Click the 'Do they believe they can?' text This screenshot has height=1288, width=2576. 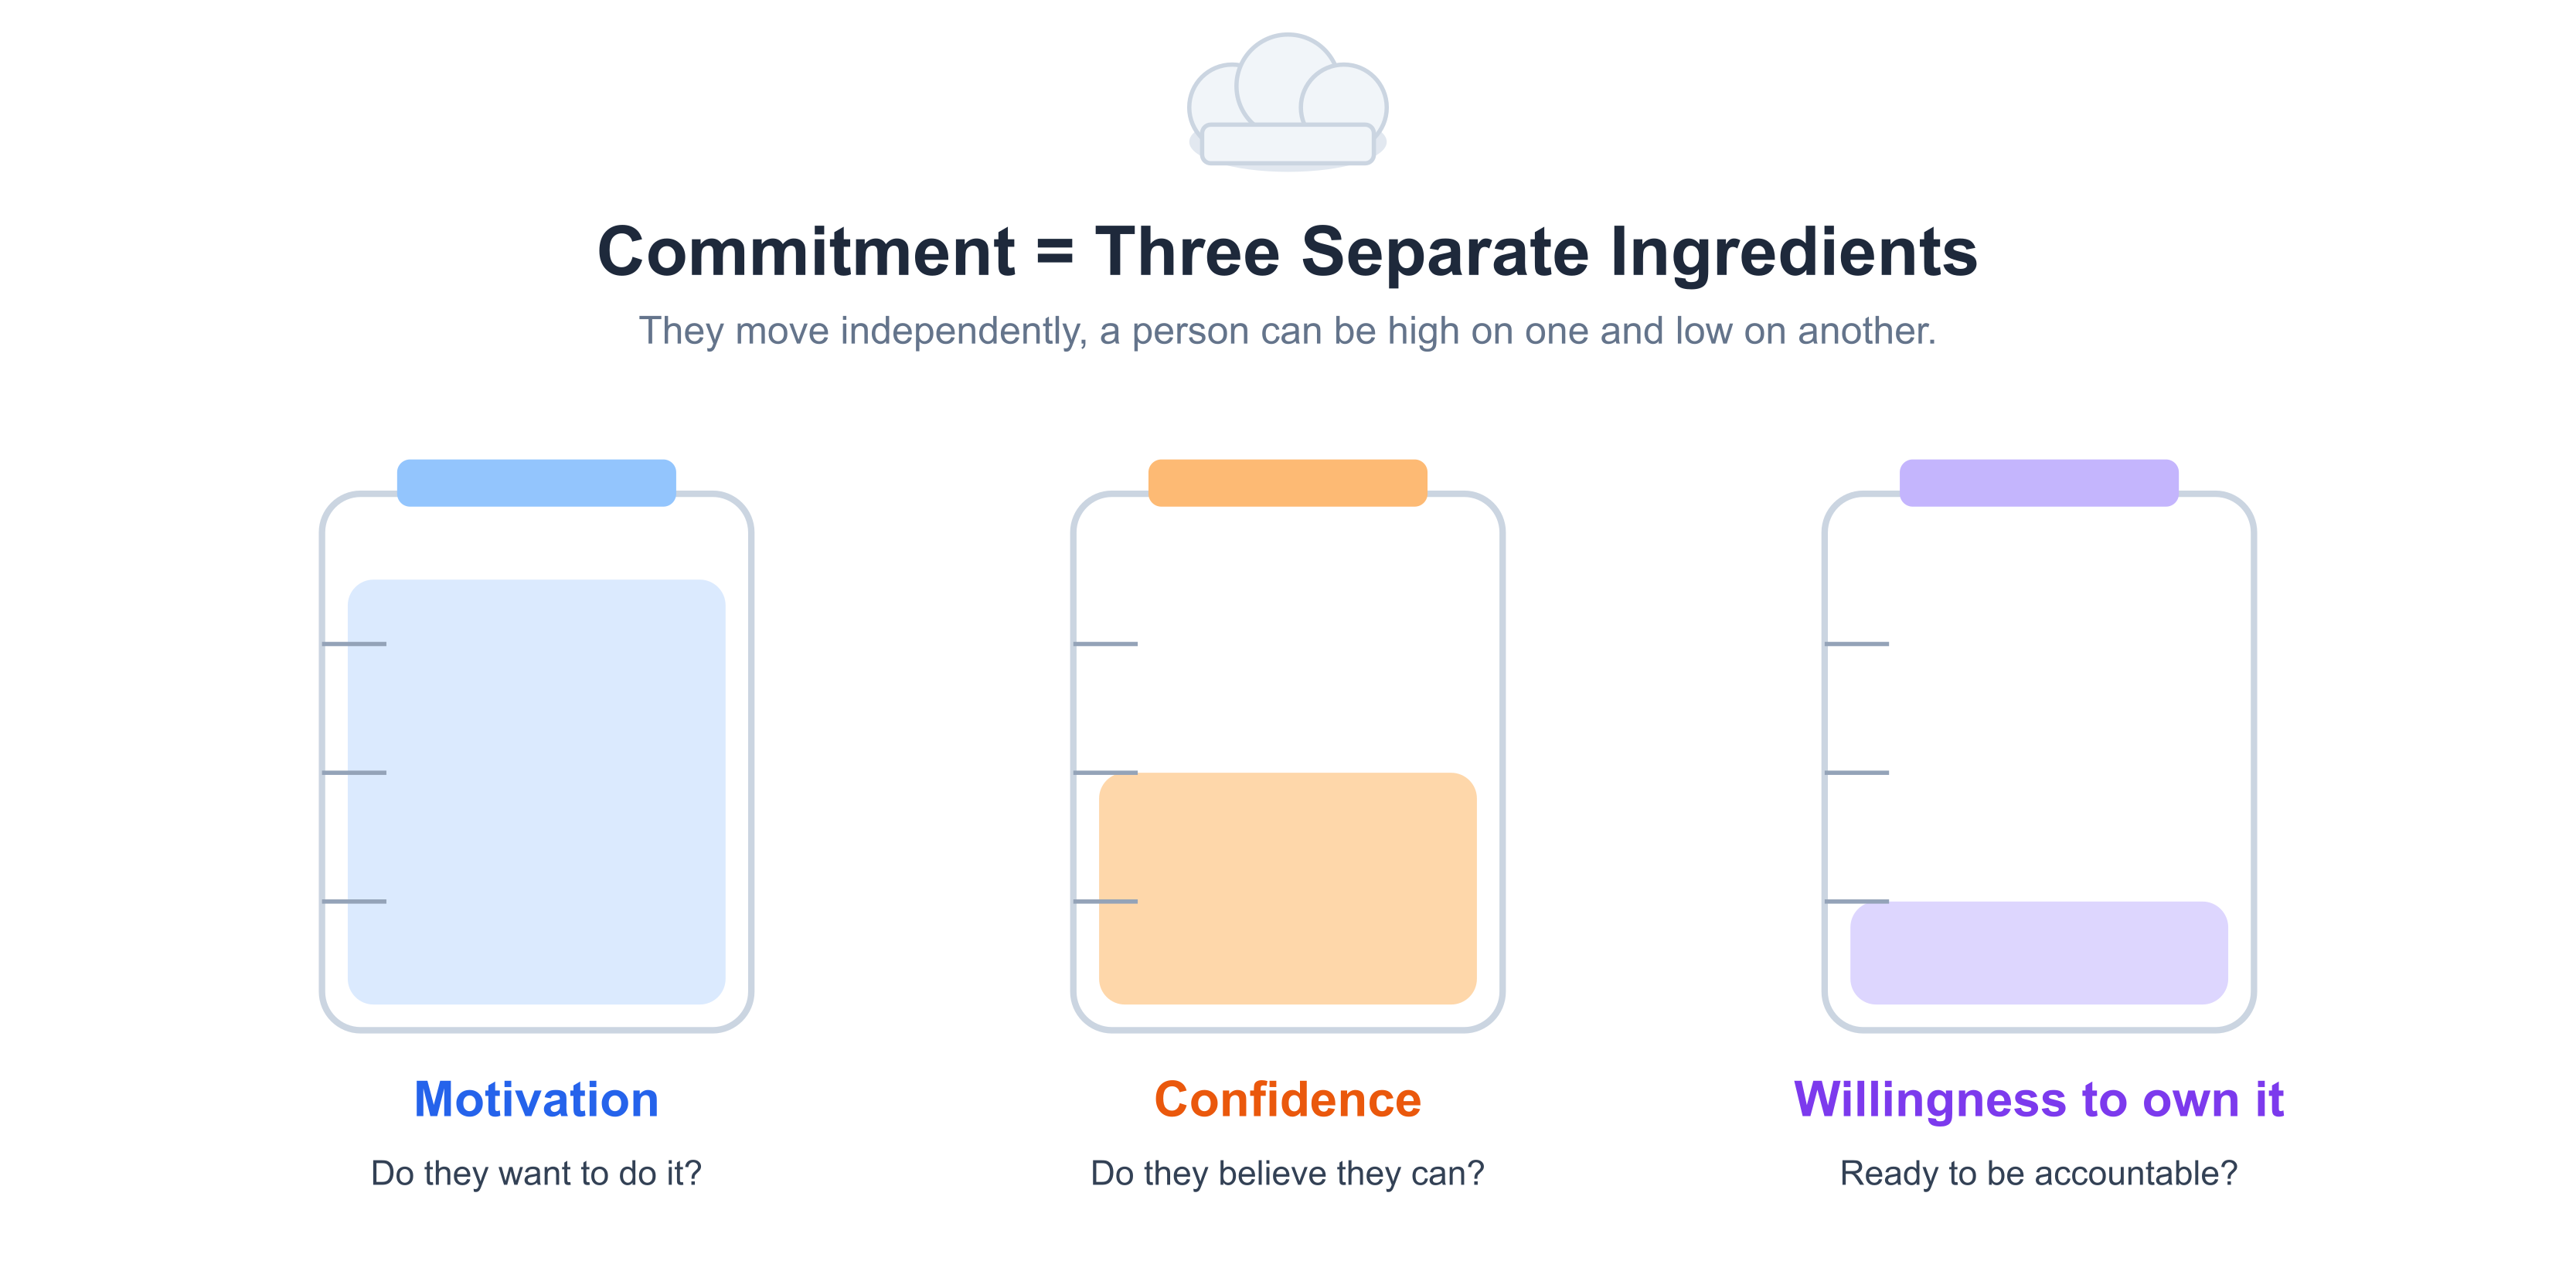[1287, 1173]
